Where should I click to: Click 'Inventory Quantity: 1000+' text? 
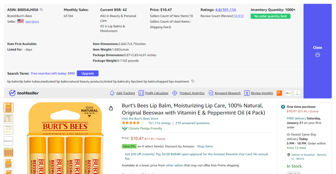273,10
